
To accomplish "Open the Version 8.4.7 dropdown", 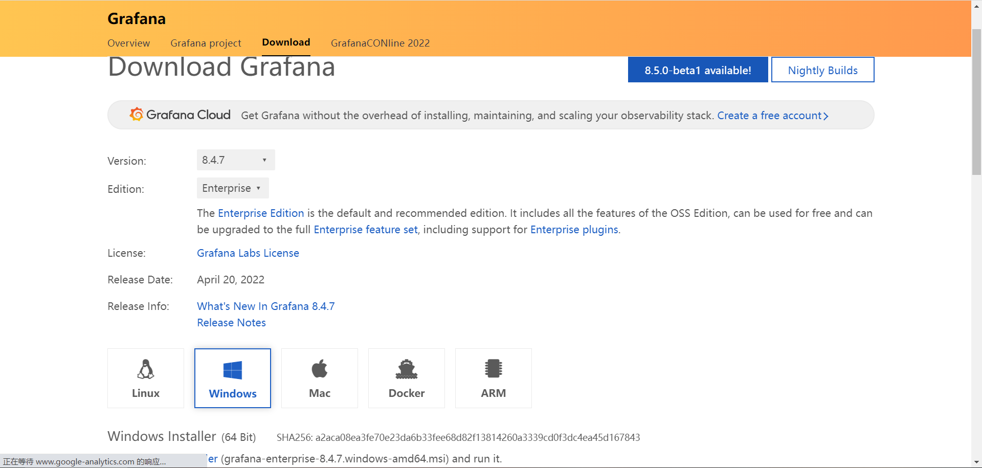I will (x=236, y=160).
